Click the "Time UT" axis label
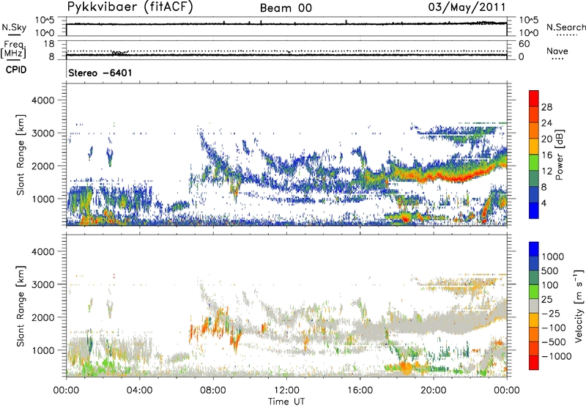This screenshot has width=586, height=406. (286, 402)
